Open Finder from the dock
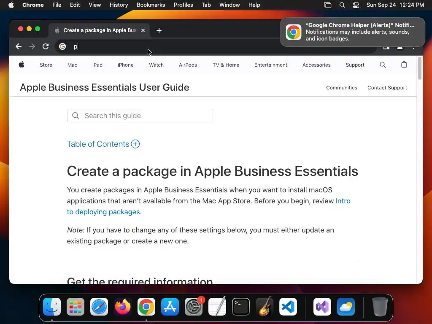Viewport: 432px width, 324px height. (x=52, y=307)
